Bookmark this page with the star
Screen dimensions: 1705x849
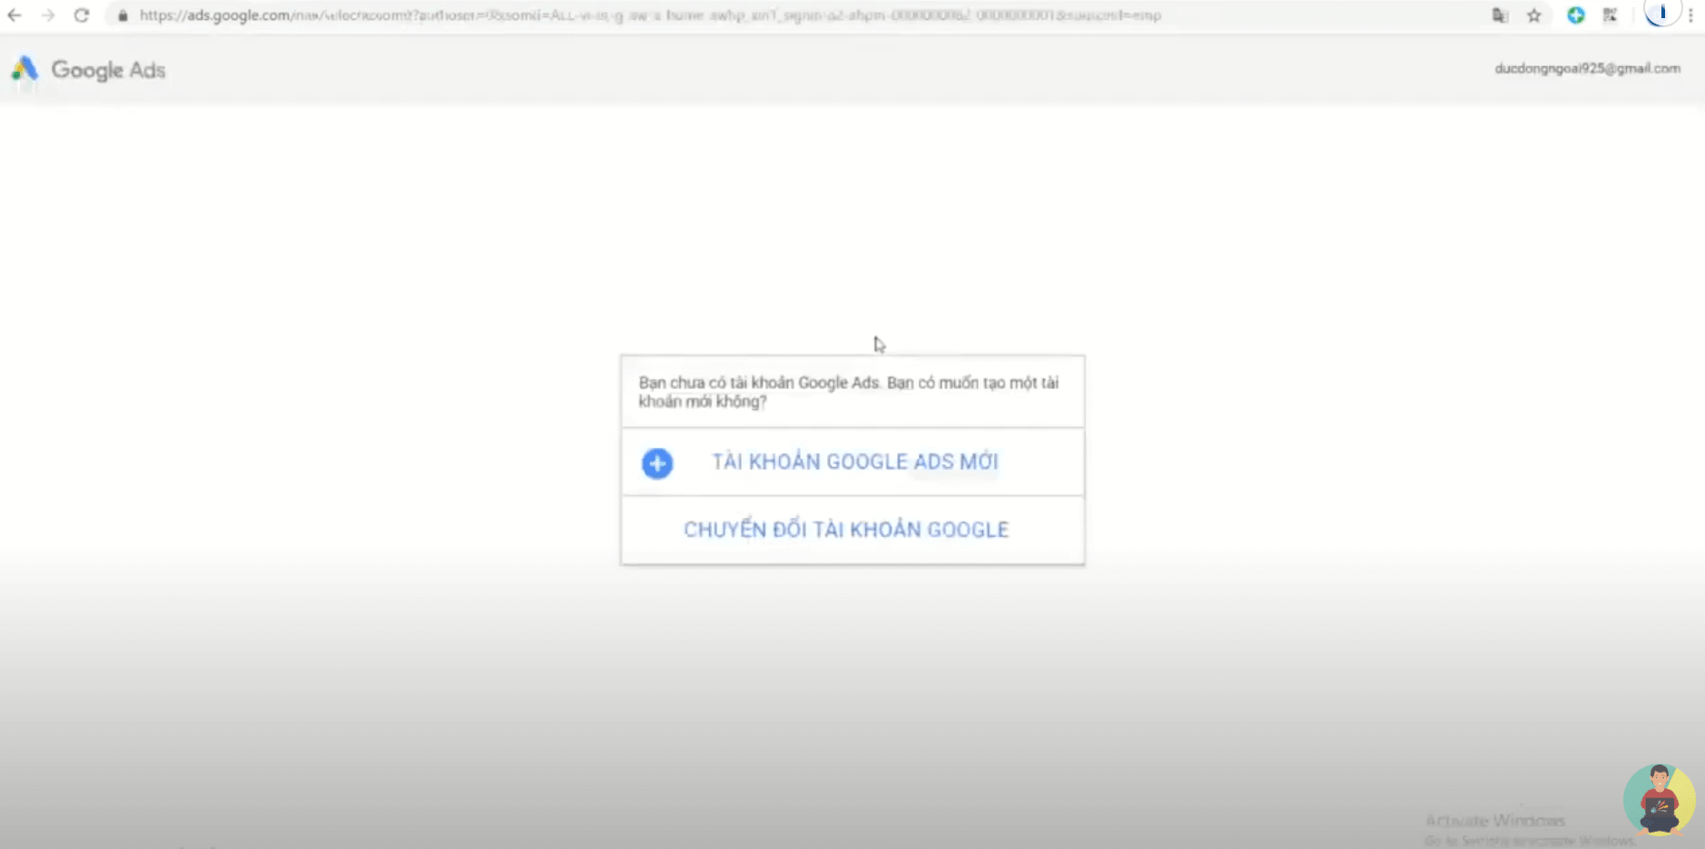[x=1534, y=15]
